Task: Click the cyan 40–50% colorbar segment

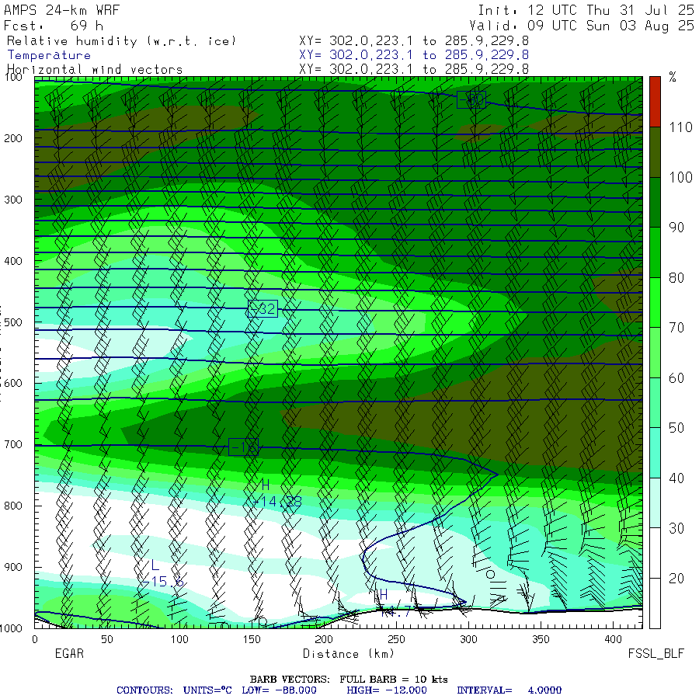Action: [x=655, y=453]
